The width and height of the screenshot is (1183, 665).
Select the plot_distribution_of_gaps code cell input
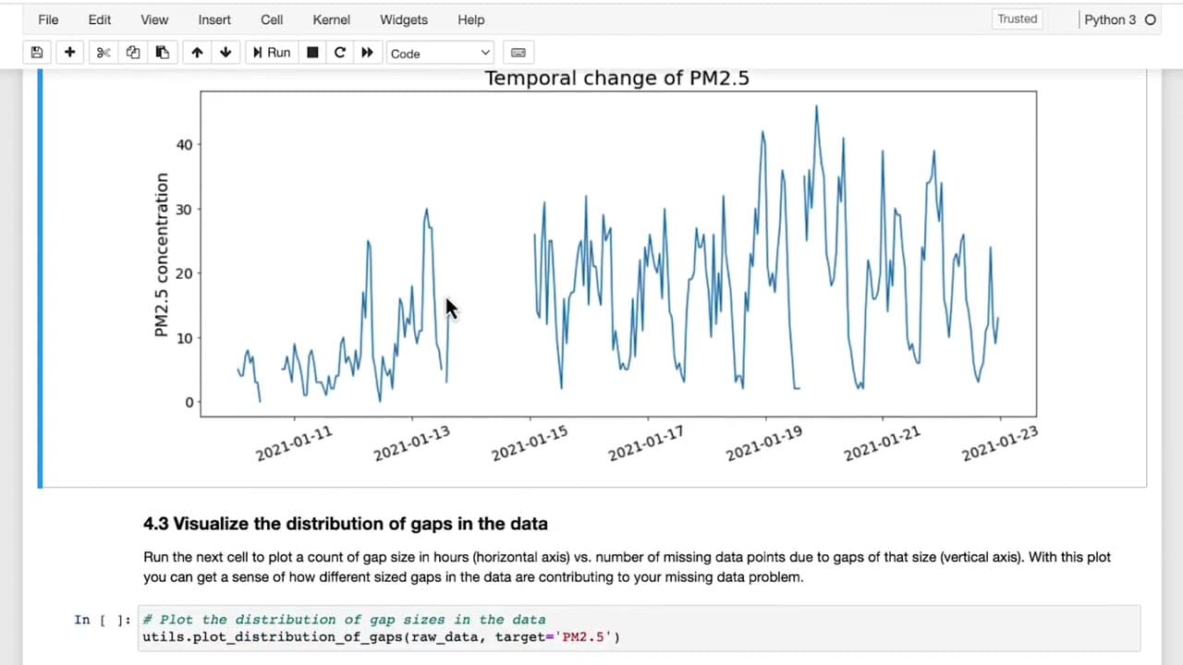639,628
